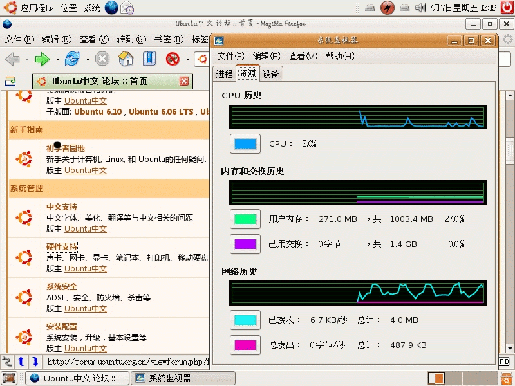Launch mail client from top panel envelope icon

click(127, 8)
